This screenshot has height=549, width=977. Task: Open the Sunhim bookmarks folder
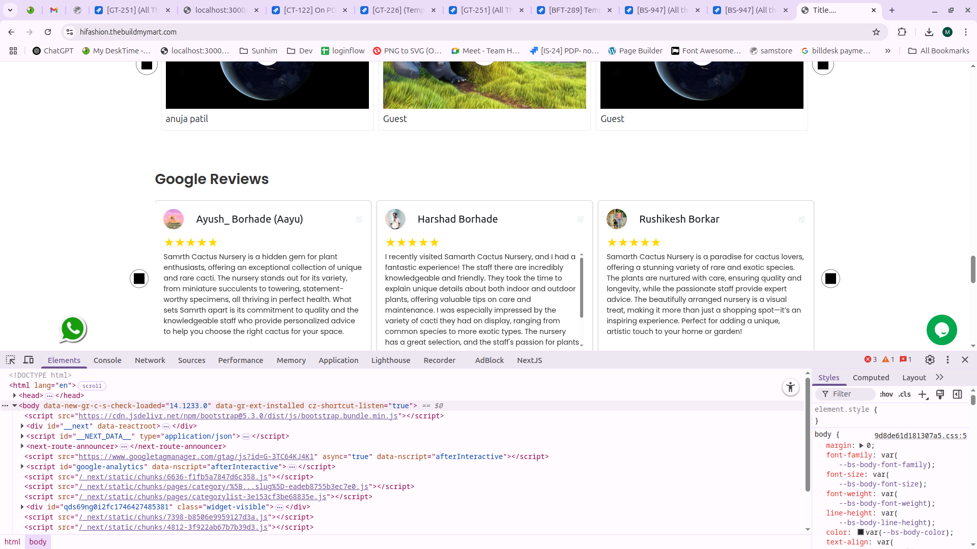point(258,51)
